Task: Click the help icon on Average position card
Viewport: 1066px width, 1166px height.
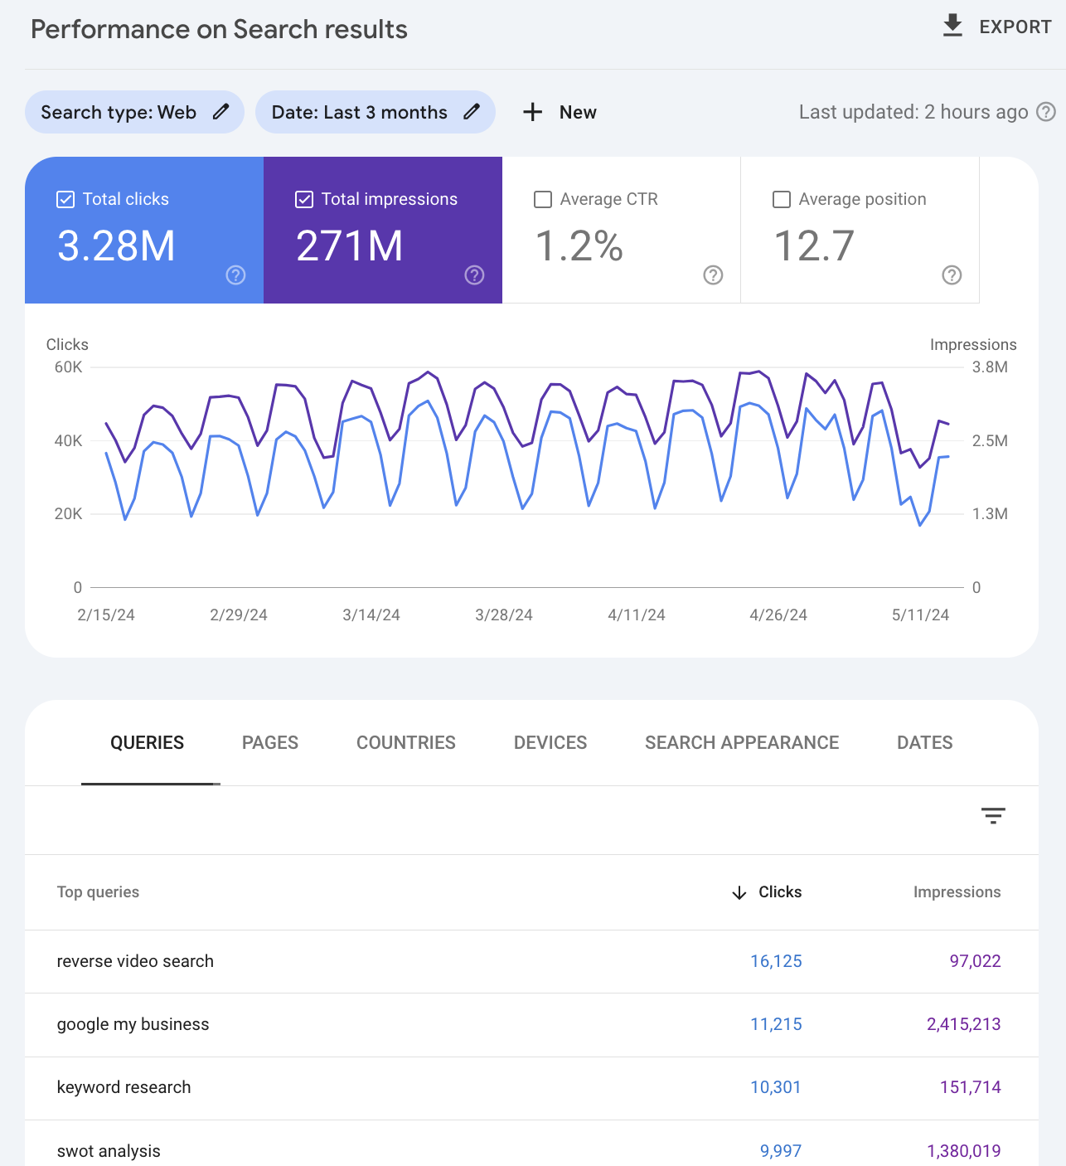Action: pyautogui.click(x=952, y=274)
